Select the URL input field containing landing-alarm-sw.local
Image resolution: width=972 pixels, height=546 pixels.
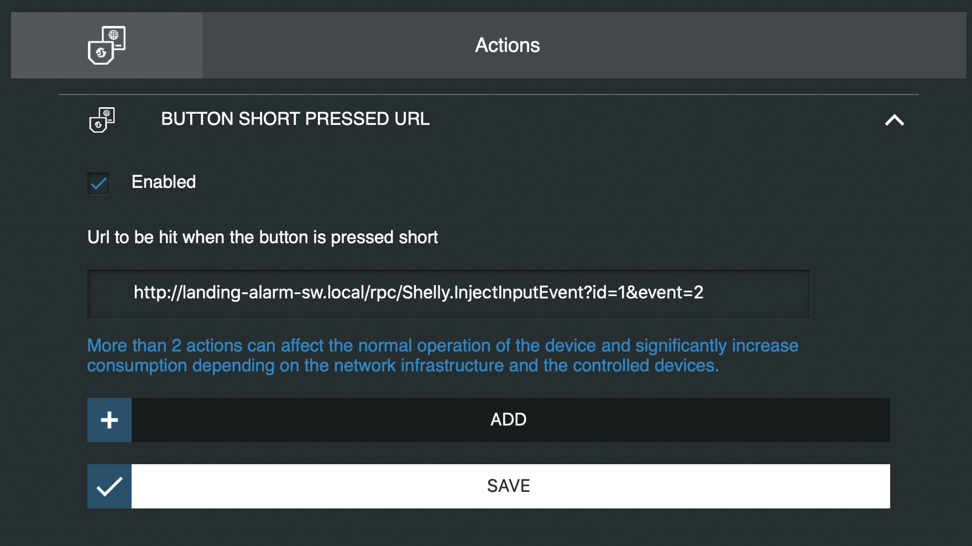448,293
